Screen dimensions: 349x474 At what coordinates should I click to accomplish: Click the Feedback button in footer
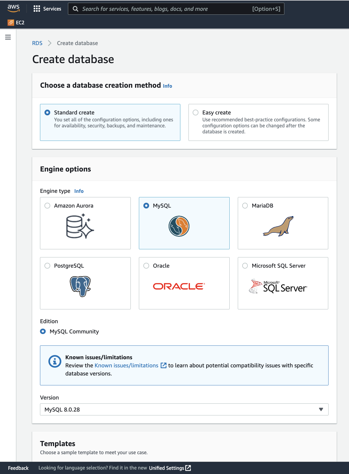(18, 468)
